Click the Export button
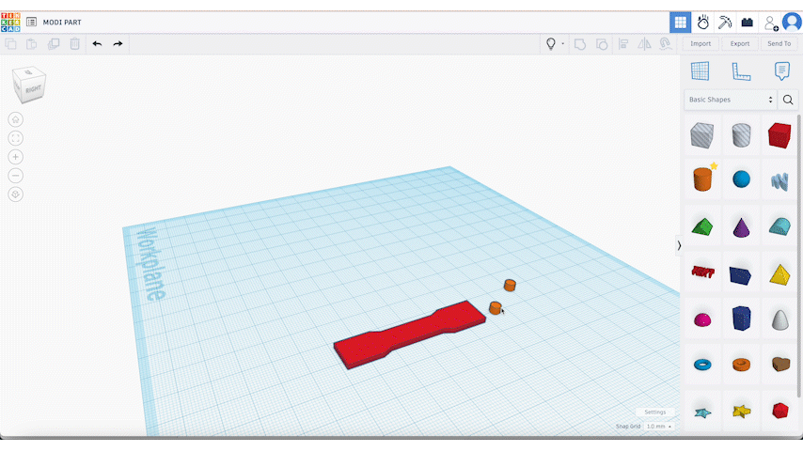This screenshot has height=451, width=803. [740, 44]
